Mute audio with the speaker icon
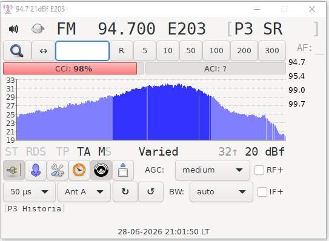Screen dimensions: 329x241 coord(13,29)
